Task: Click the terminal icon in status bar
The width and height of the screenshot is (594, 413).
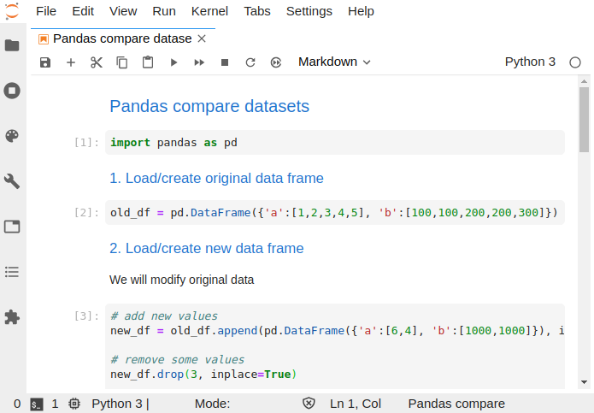Action: 37,404
